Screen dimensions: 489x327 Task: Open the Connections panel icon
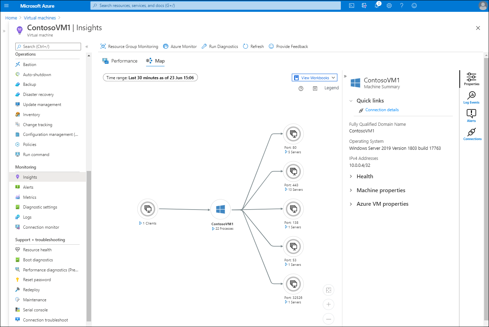[472, 134]
